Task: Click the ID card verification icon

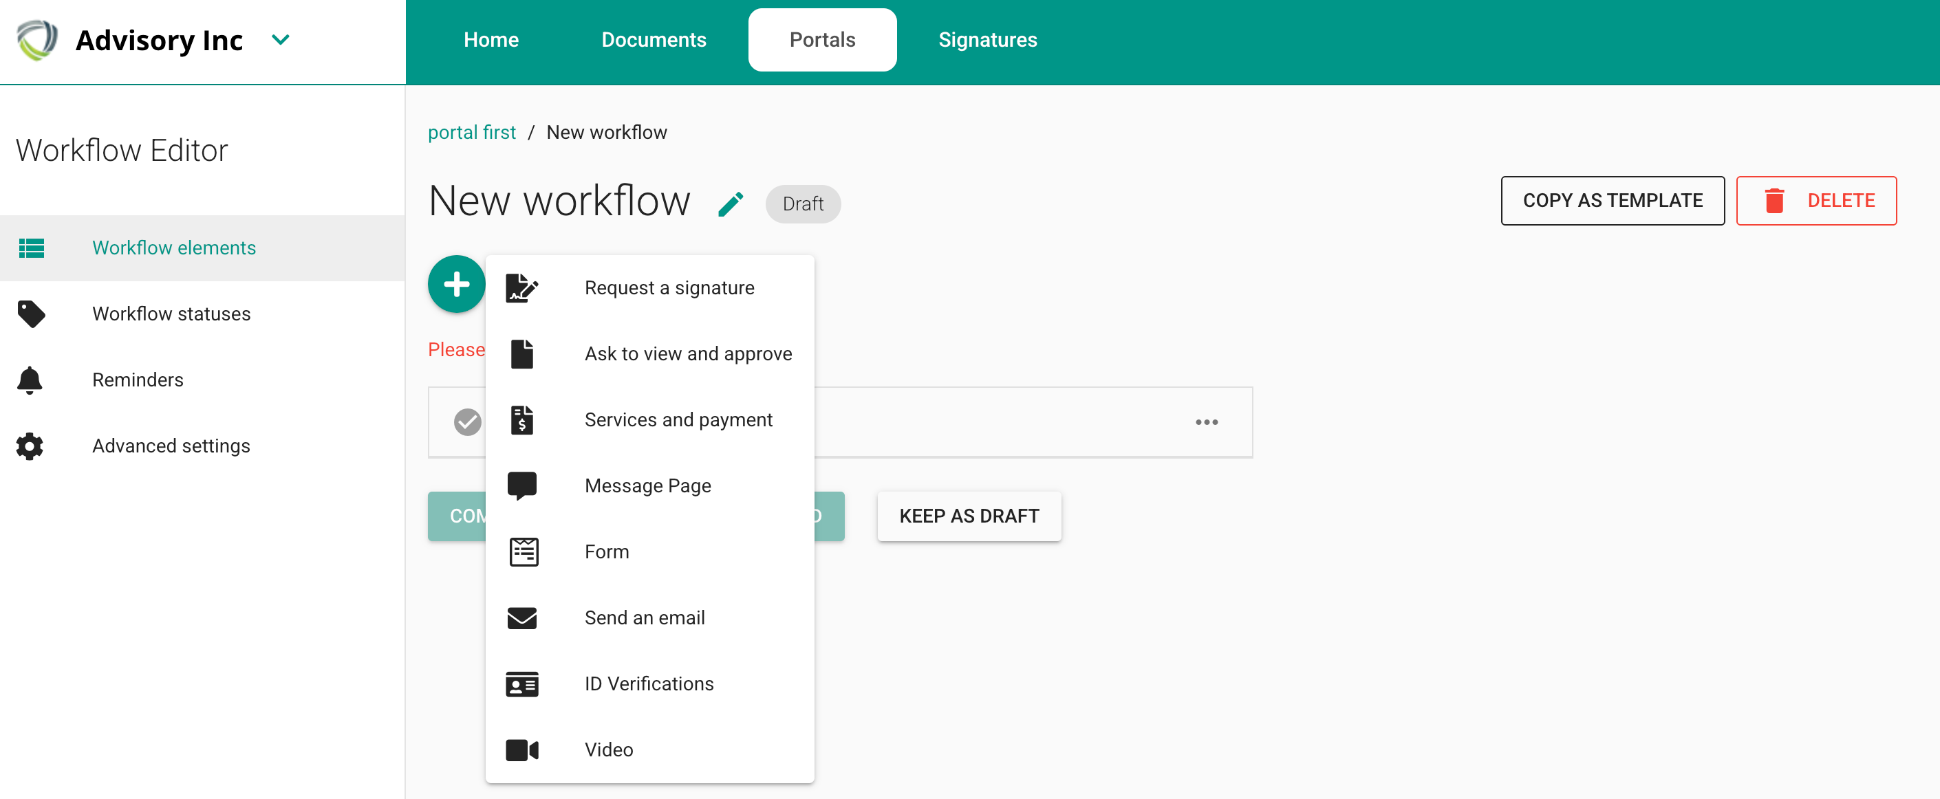Action: tap(521, 683)
